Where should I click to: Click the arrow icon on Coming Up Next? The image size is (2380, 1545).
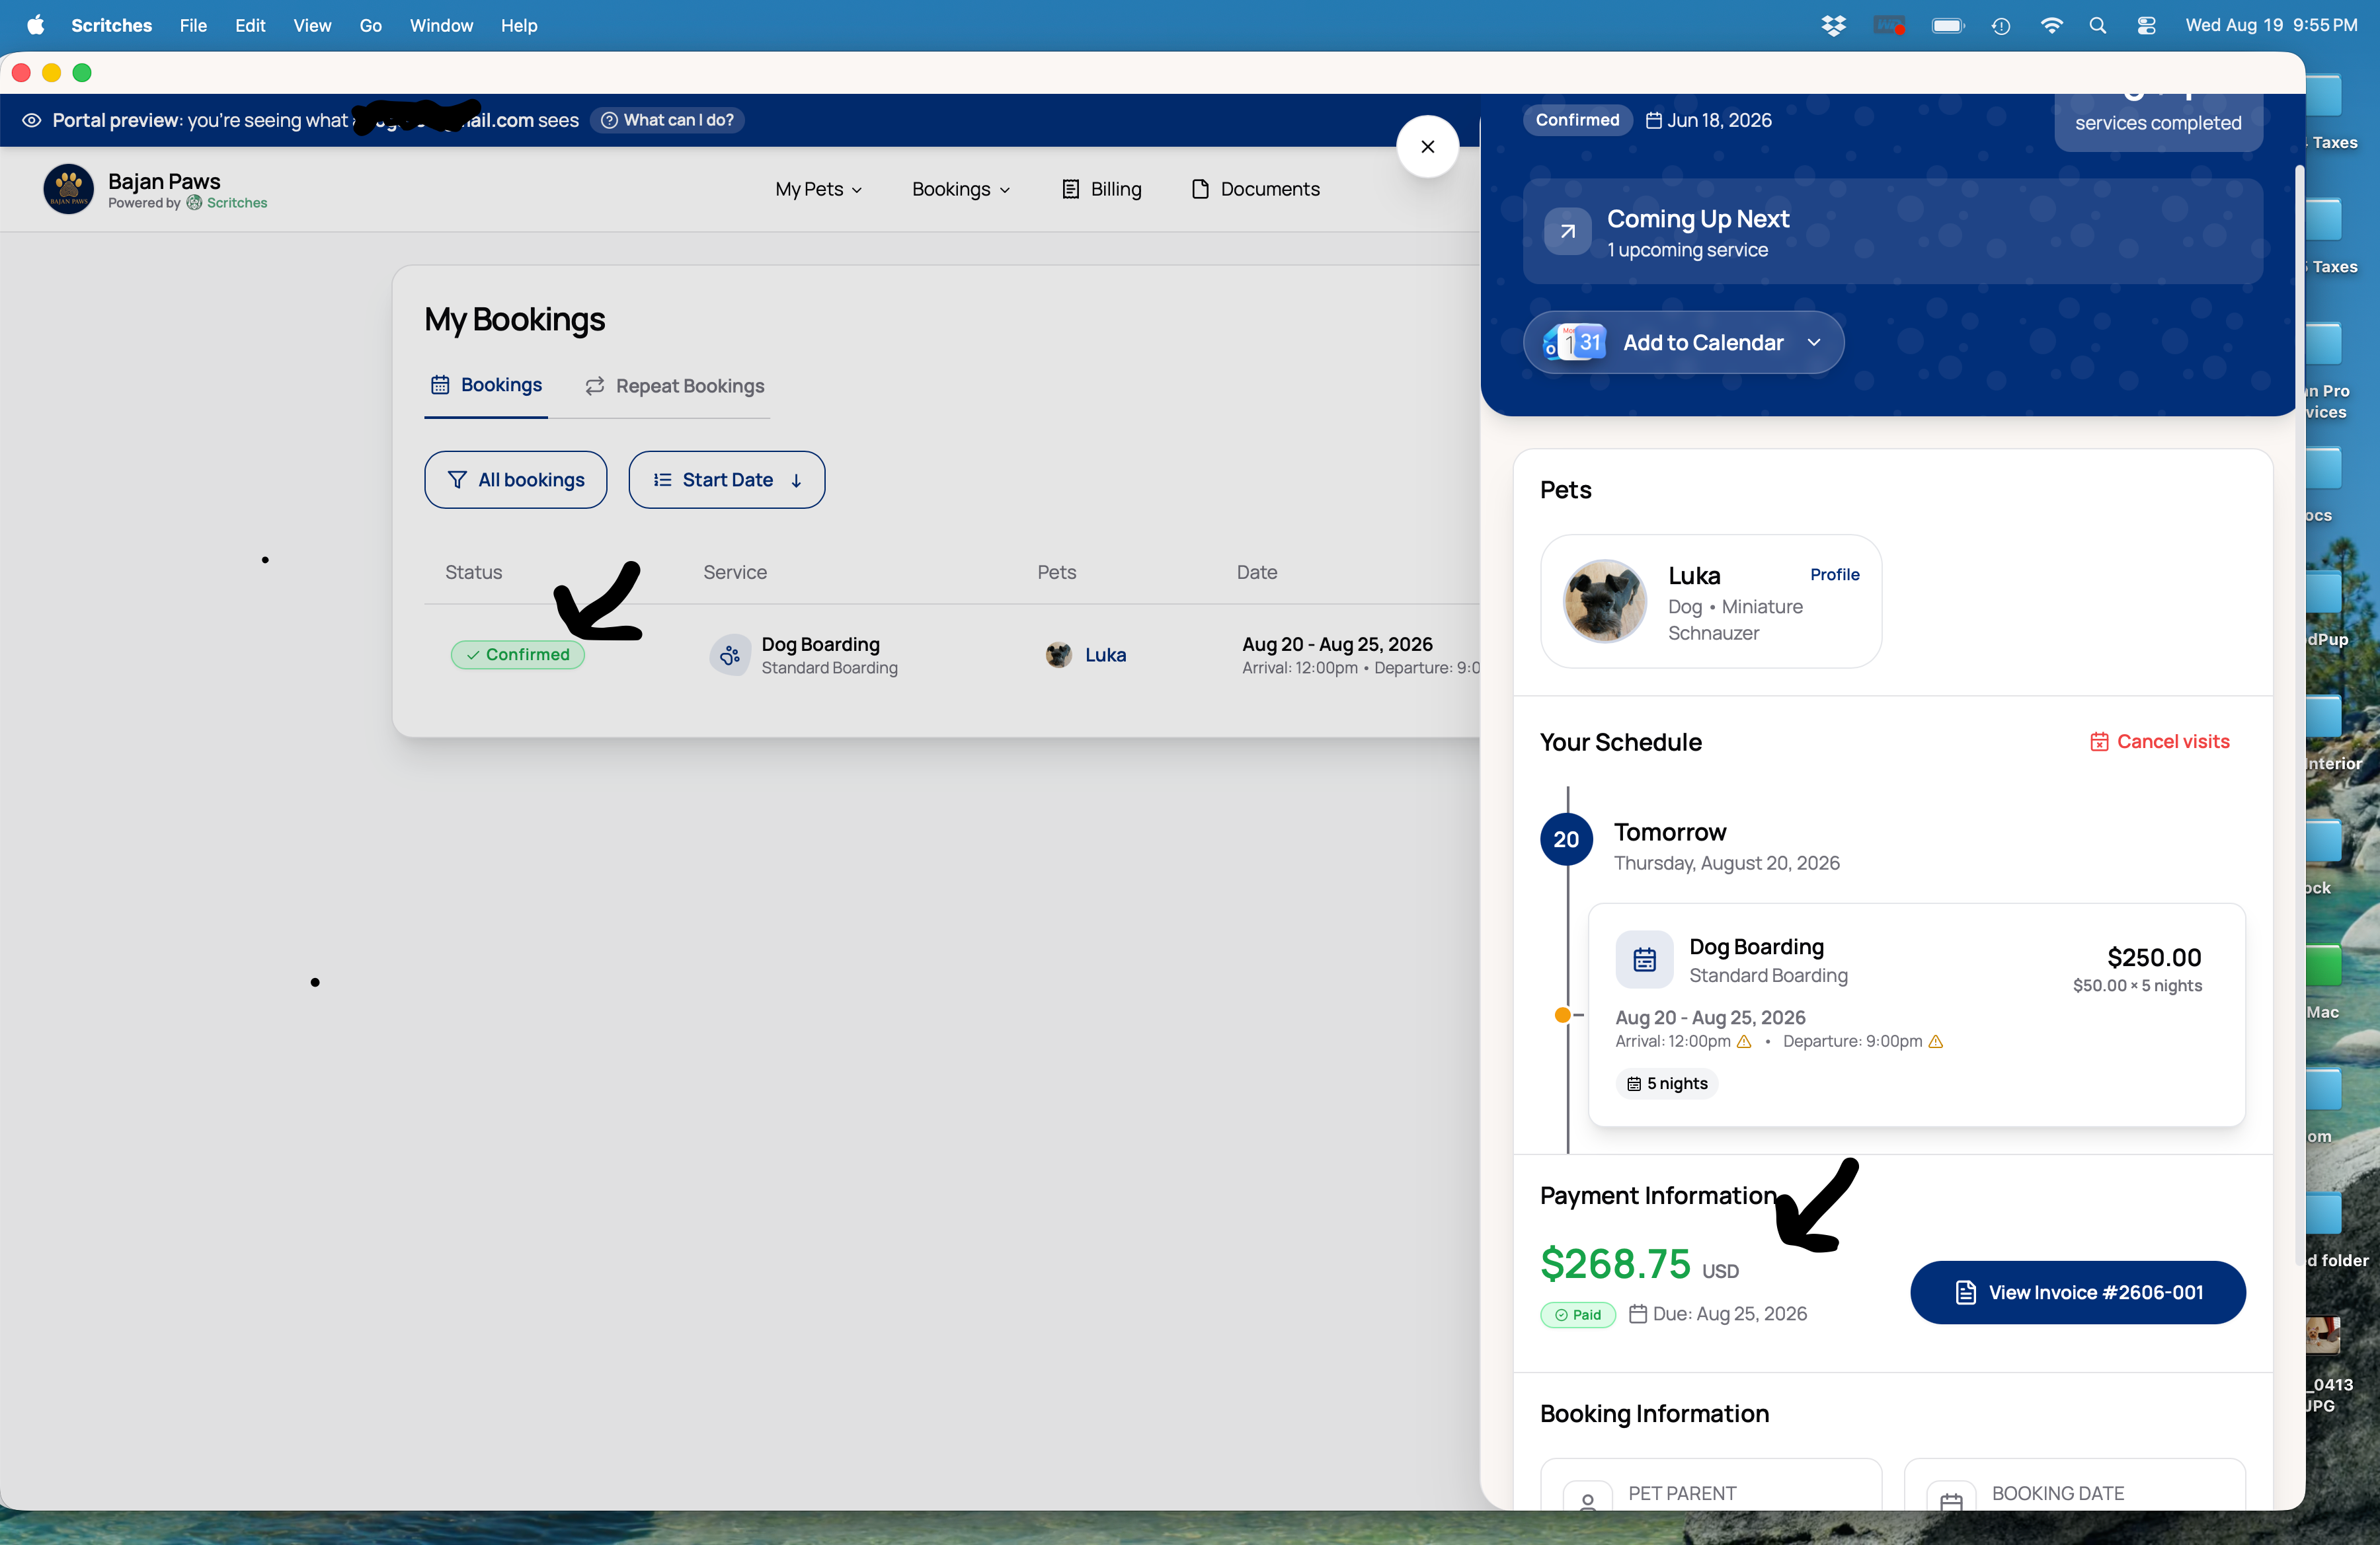(1567, 232)
